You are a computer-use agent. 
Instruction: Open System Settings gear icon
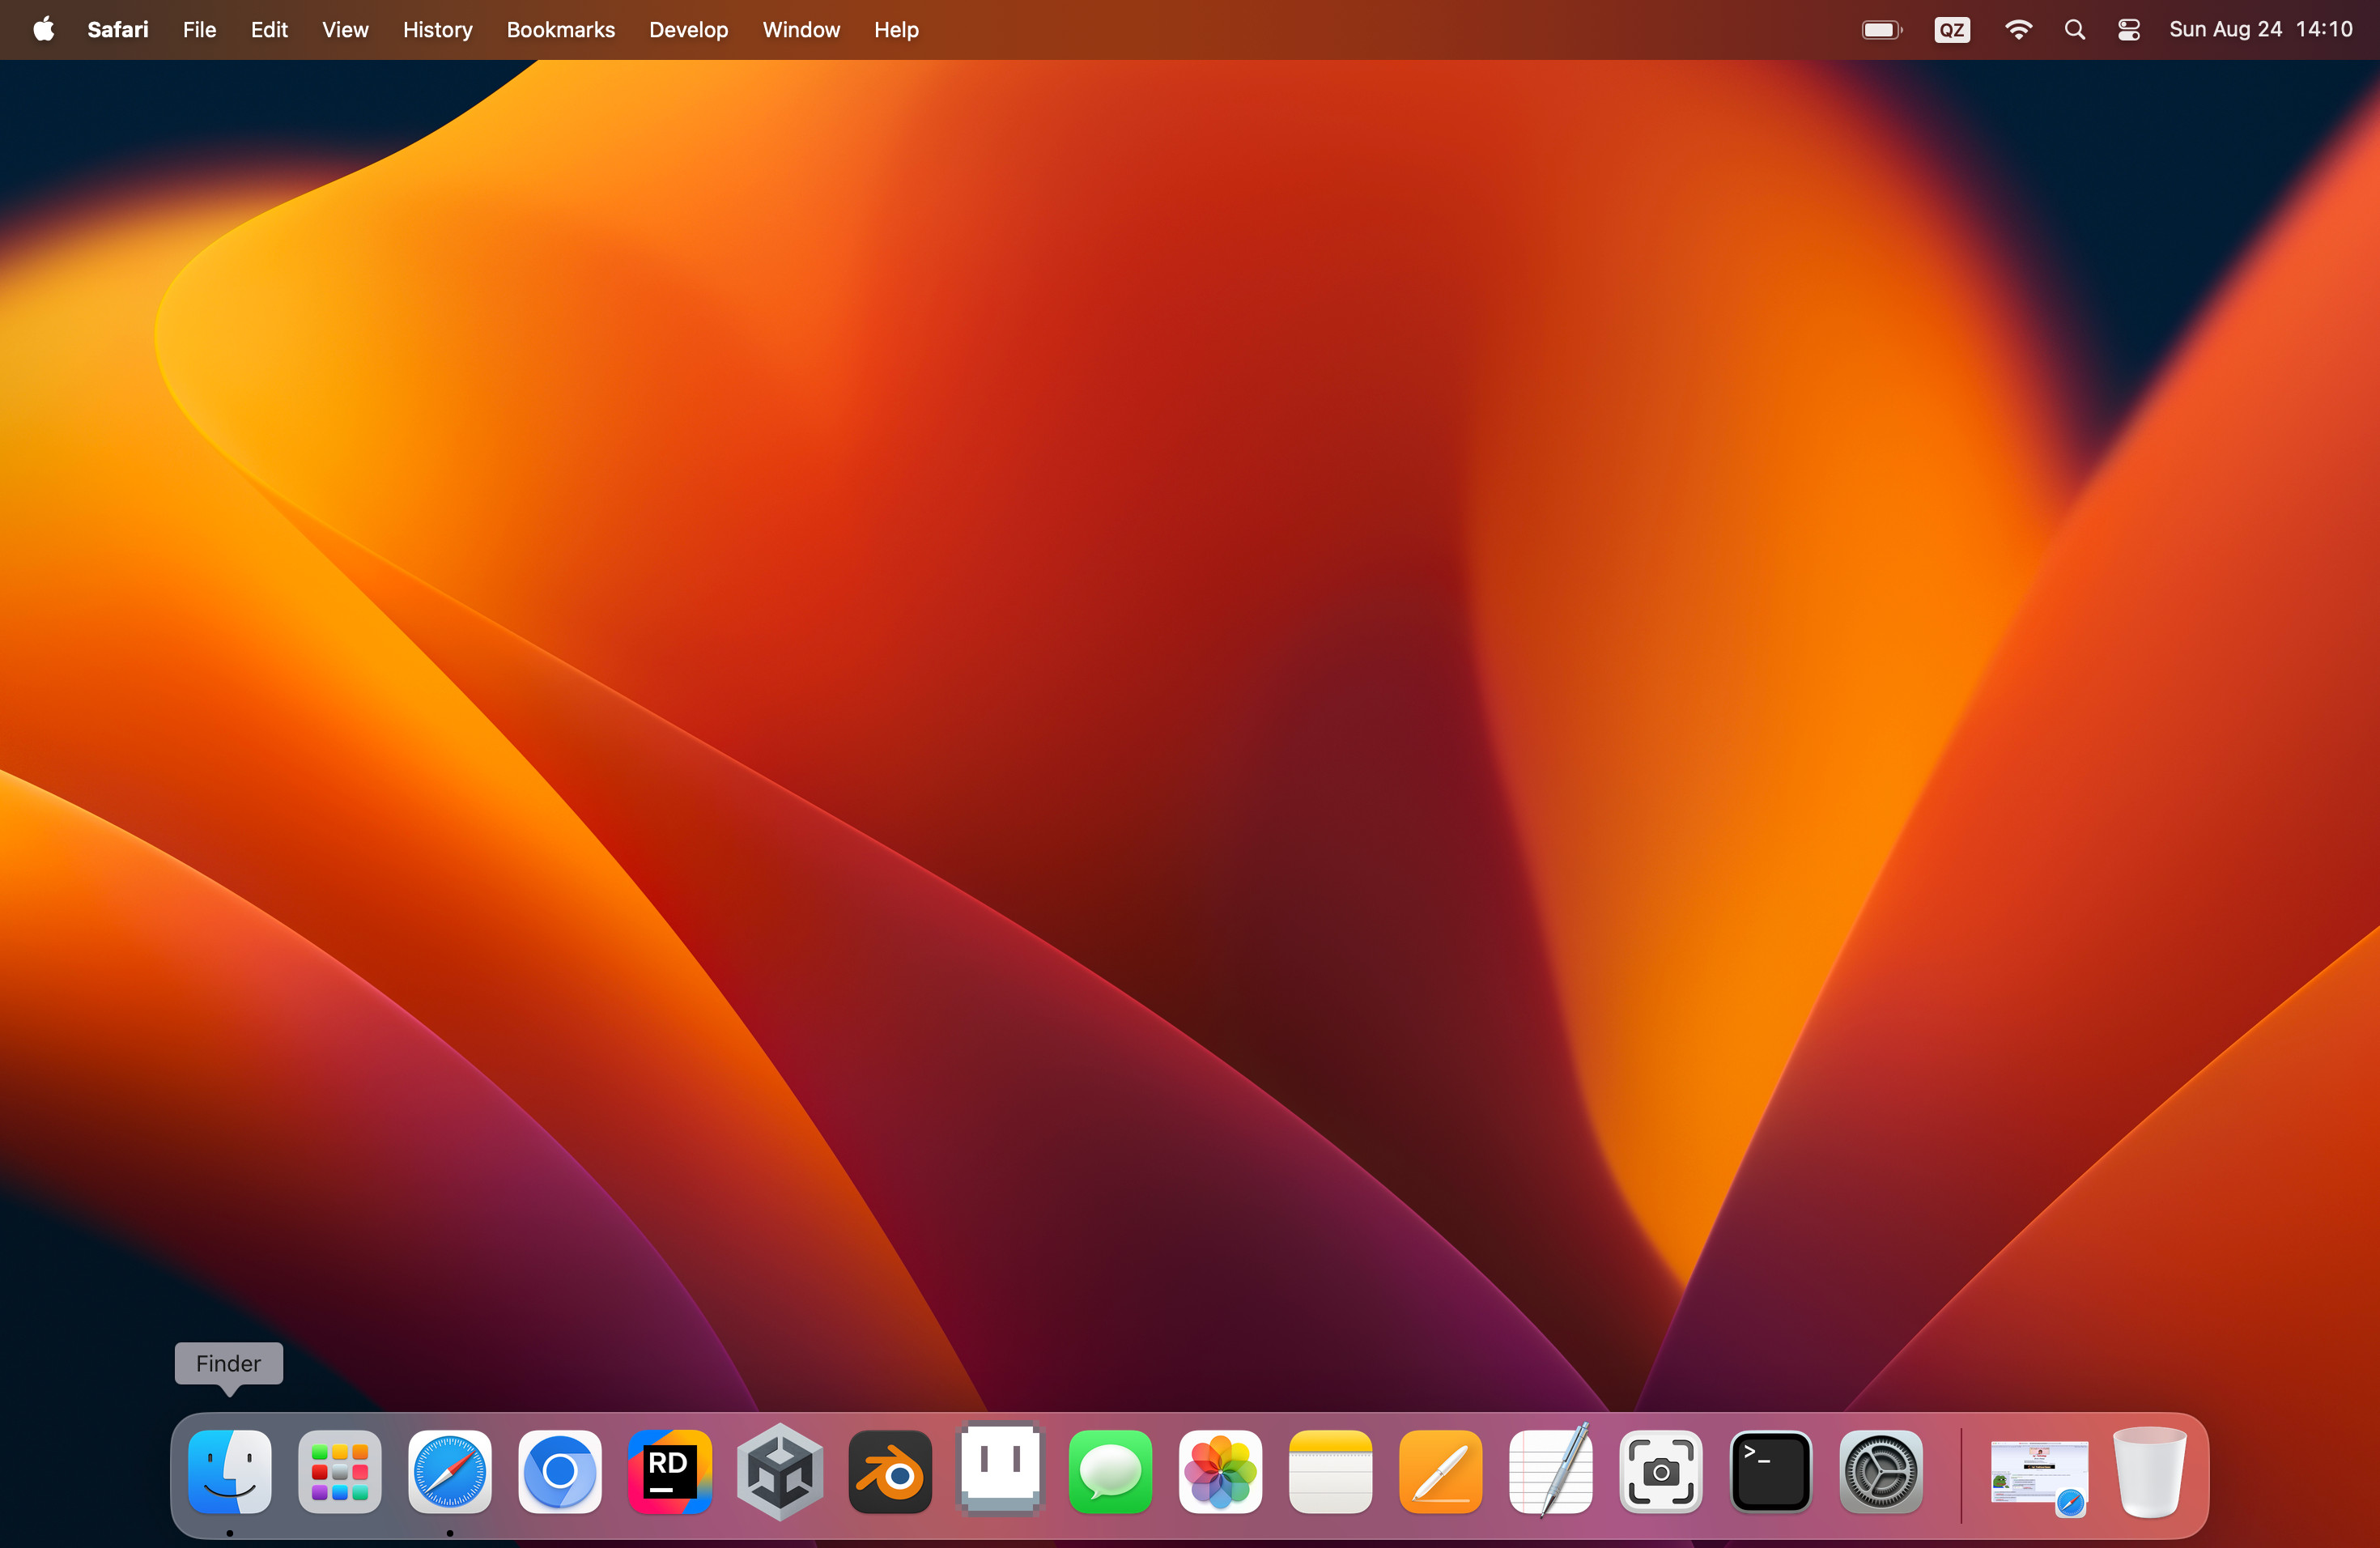pyautogui.click(x=1880, y=1471)
